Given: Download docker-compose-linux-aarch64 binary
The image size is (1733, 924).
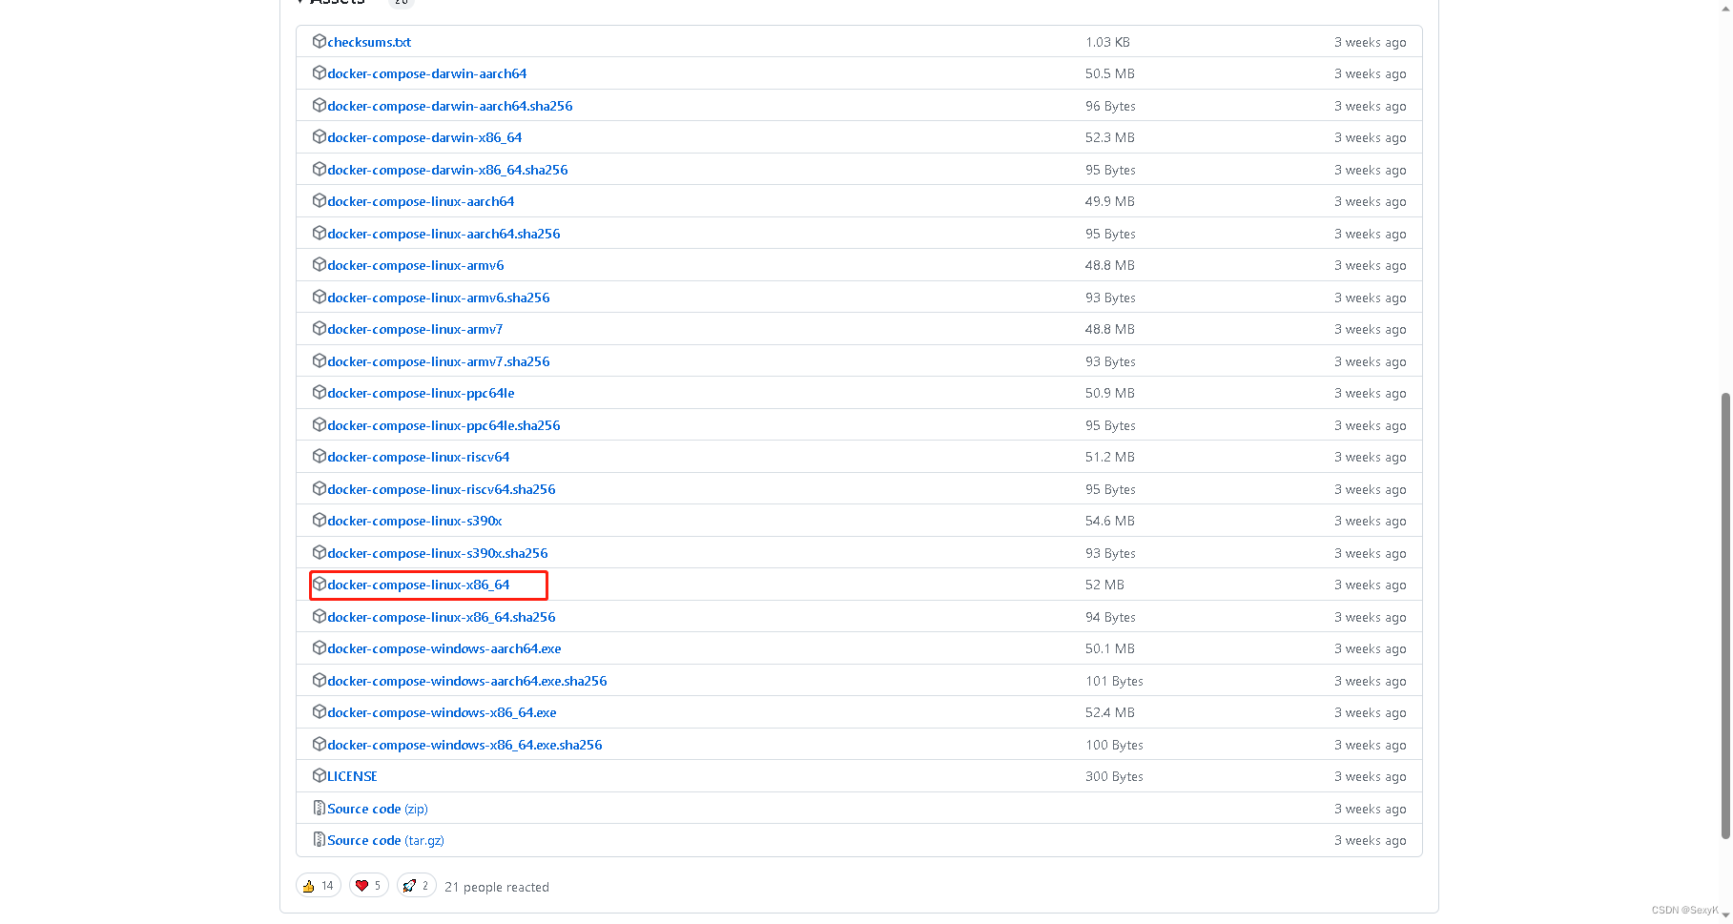Looking at the screenshot, I should coord(421,201).
